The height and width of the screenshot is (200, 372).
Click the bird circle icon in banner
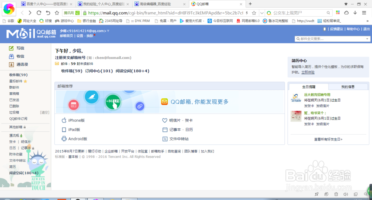click(x=92, y=96)
